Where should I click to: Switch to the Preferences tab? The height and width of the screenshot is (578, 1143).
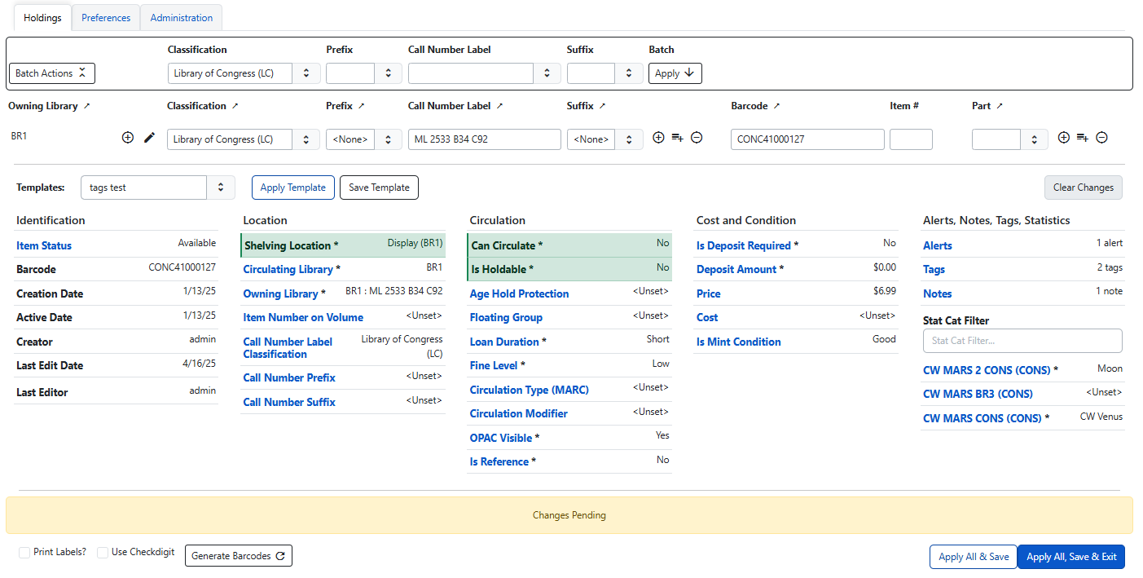106,18
